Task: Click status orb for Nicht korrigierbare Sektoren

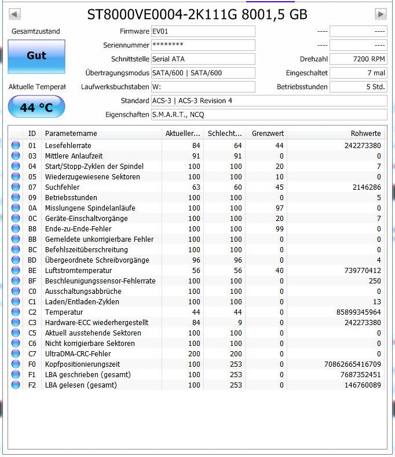Action: 16,343
